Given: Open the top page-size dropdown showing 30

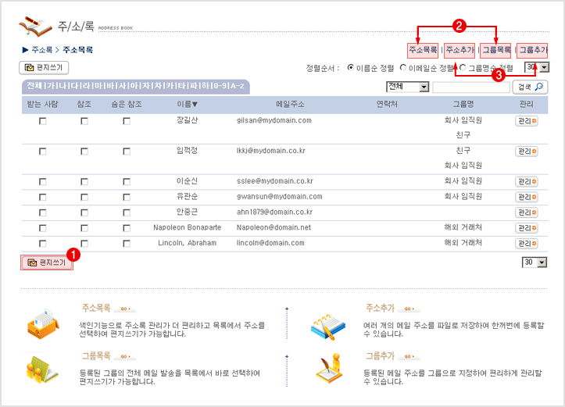Looking at the screenshot, I should coord(536,68).
